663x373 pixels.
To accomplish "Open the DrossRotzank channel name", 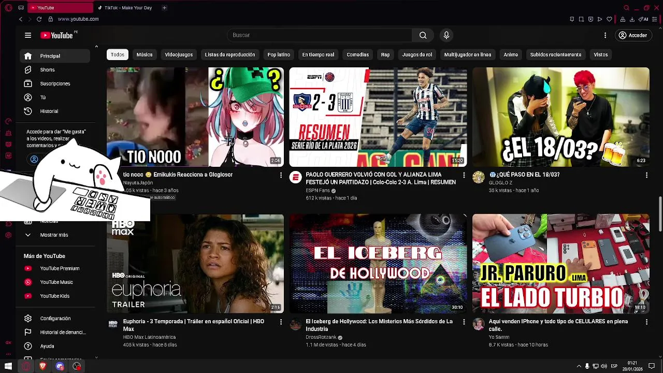I will [x=321, y=337].
